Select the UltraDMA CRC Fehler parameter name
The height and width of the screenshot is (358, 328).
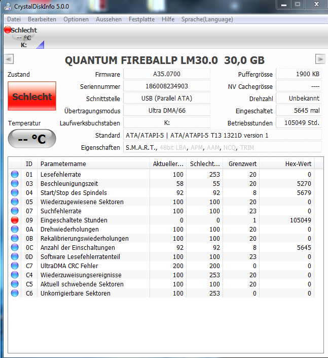tap(69, 266)
